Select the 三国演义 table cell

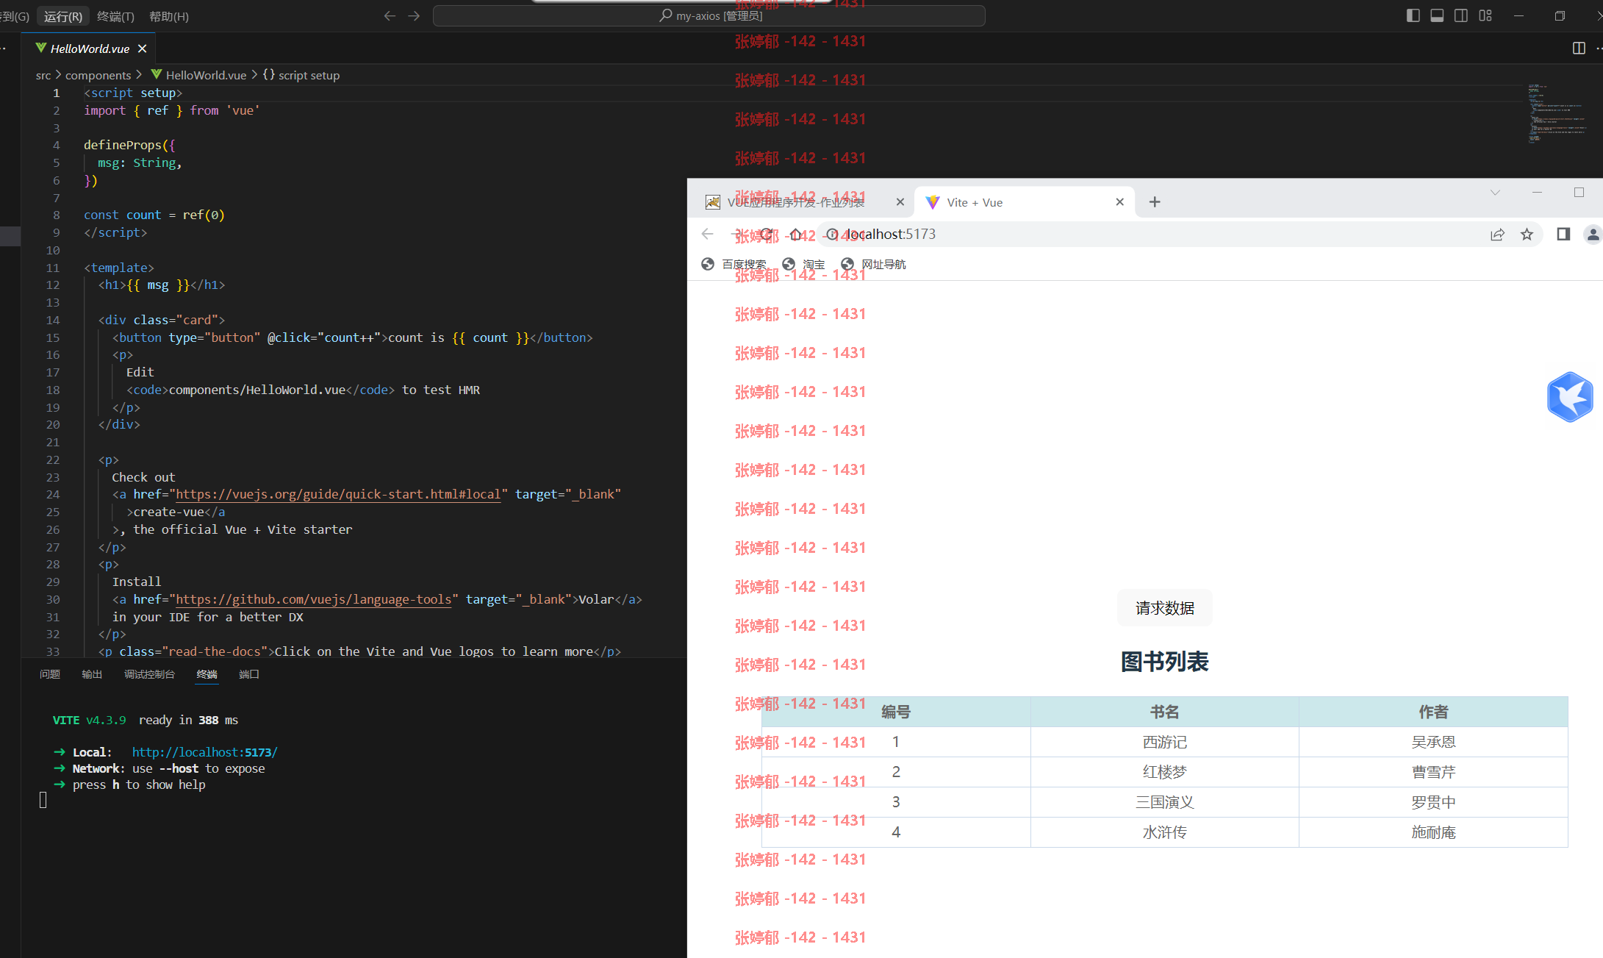tap(1165, 802)
